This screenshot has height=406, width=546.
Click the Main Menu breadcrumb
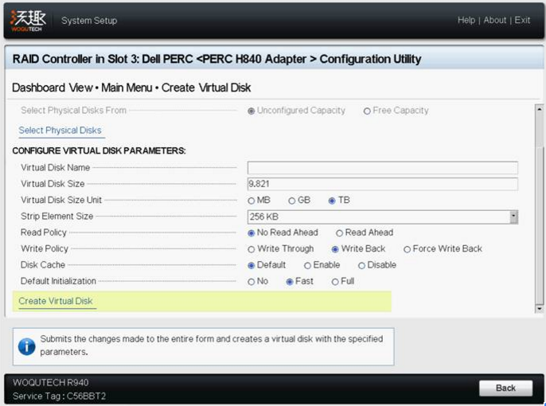127,88
